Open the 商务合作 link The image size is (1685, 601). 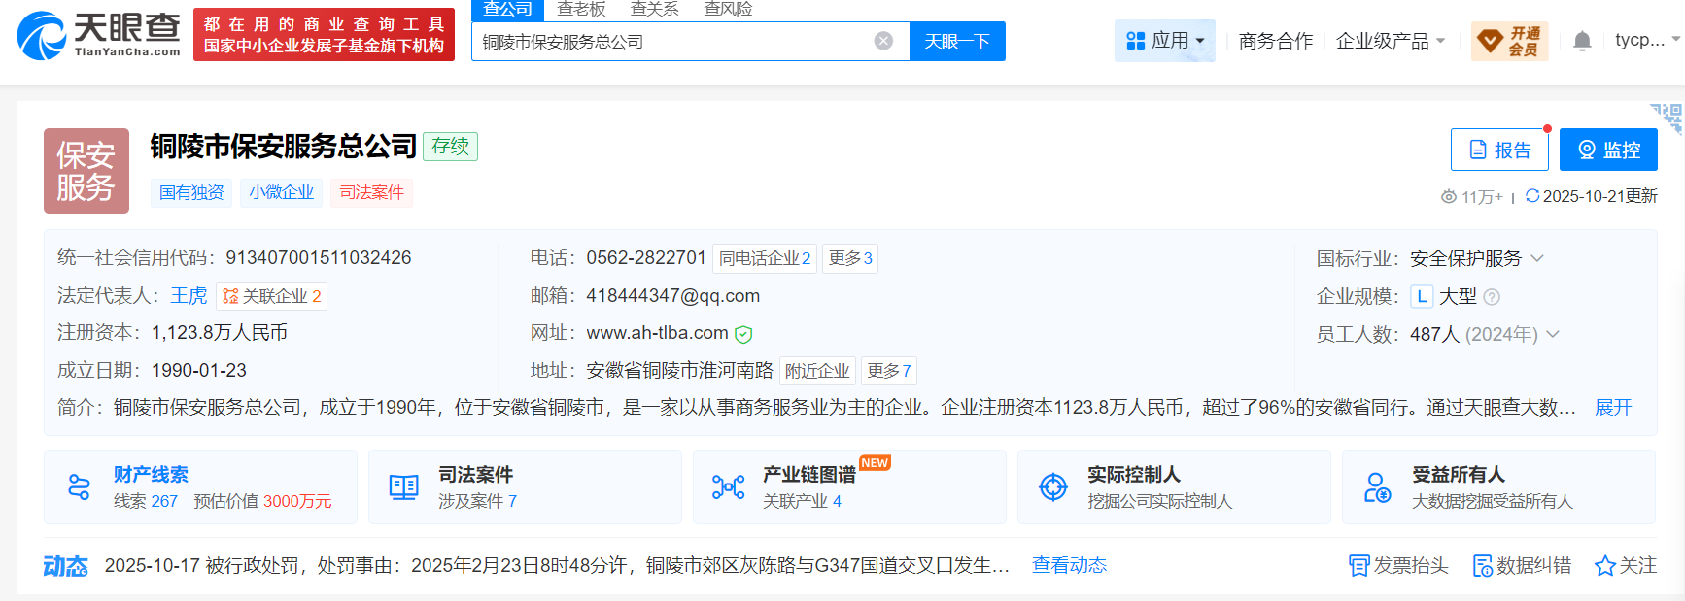[x=1275, y=41]
